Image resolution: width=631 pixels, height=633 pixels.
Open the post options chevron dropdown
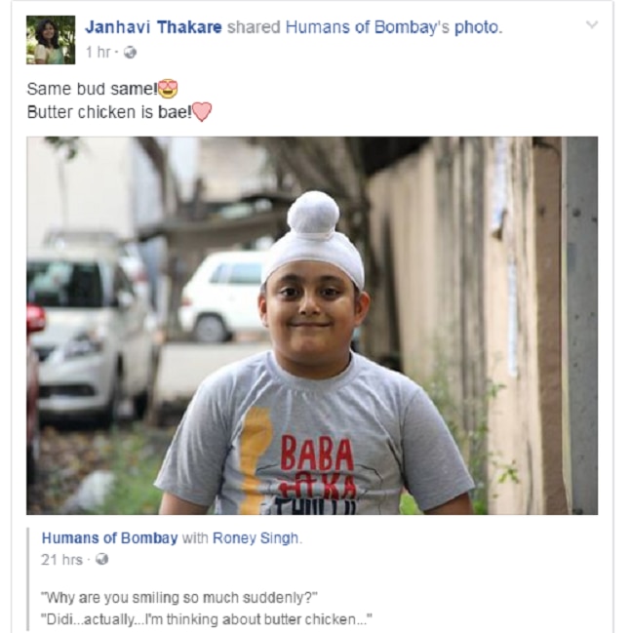click(x=591, y=24)
